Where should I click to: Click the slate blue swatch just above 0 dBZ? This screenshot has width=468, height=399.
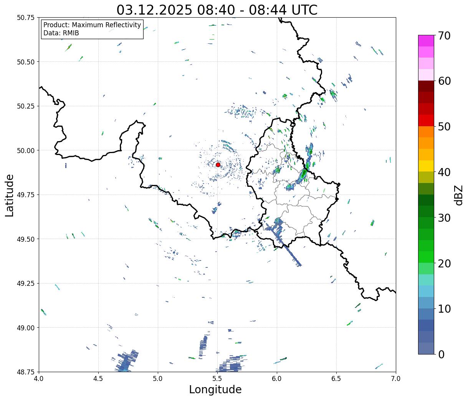click(x=426, y=348)
